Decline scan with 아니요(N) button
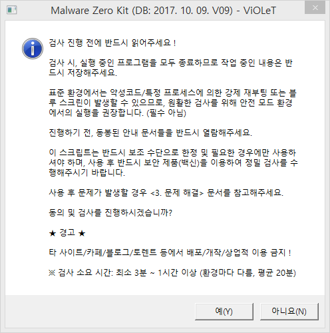This screenshot has width=330, height=333. click(289, 311)
